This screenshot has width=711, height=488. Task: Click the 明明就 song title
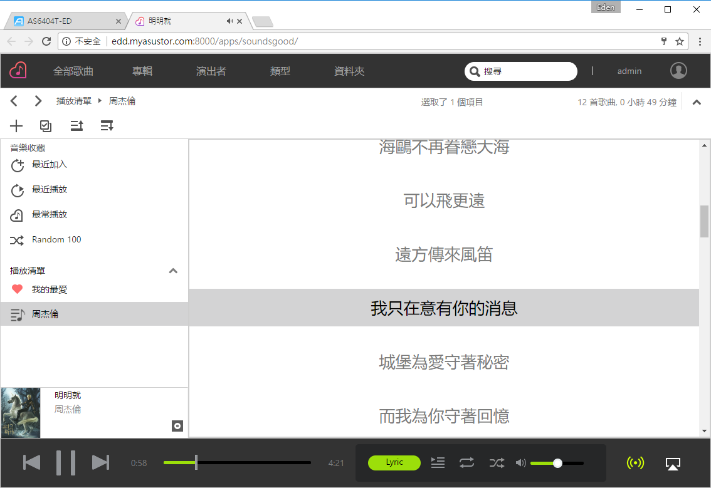[68, 395]
